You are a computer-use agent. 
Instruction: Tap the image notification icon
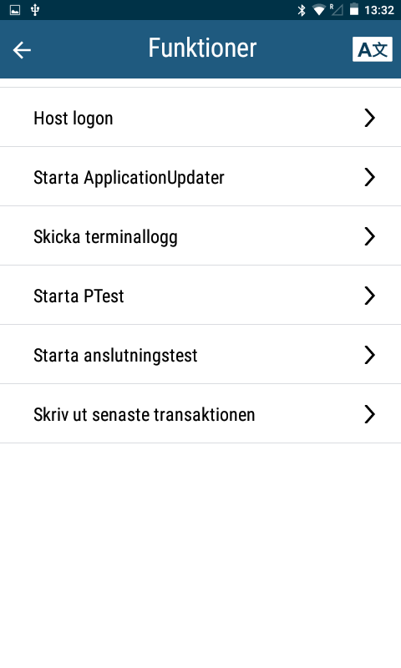point(15,10)
